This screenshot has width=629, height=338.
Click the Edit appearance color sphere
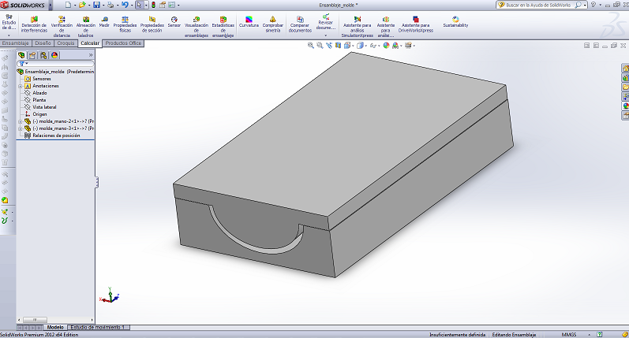tap(386, 46)
